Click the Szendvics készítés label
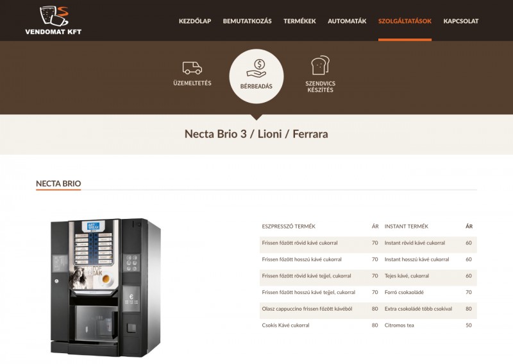Screen dimensions: 513x364 pos(320,87)
